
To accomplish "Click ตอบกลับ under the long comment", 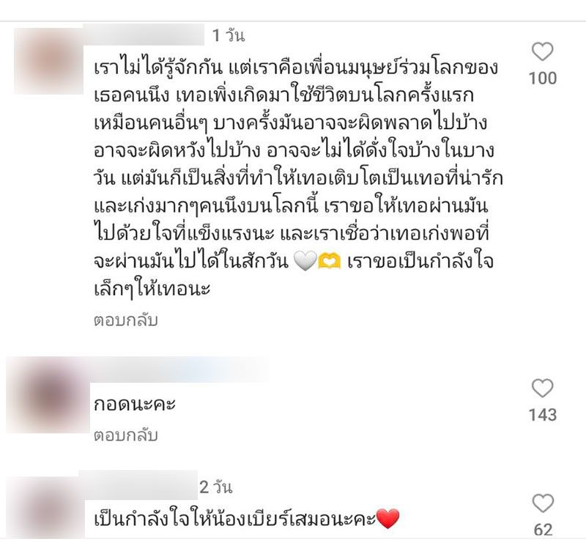I will pos(125,320).
